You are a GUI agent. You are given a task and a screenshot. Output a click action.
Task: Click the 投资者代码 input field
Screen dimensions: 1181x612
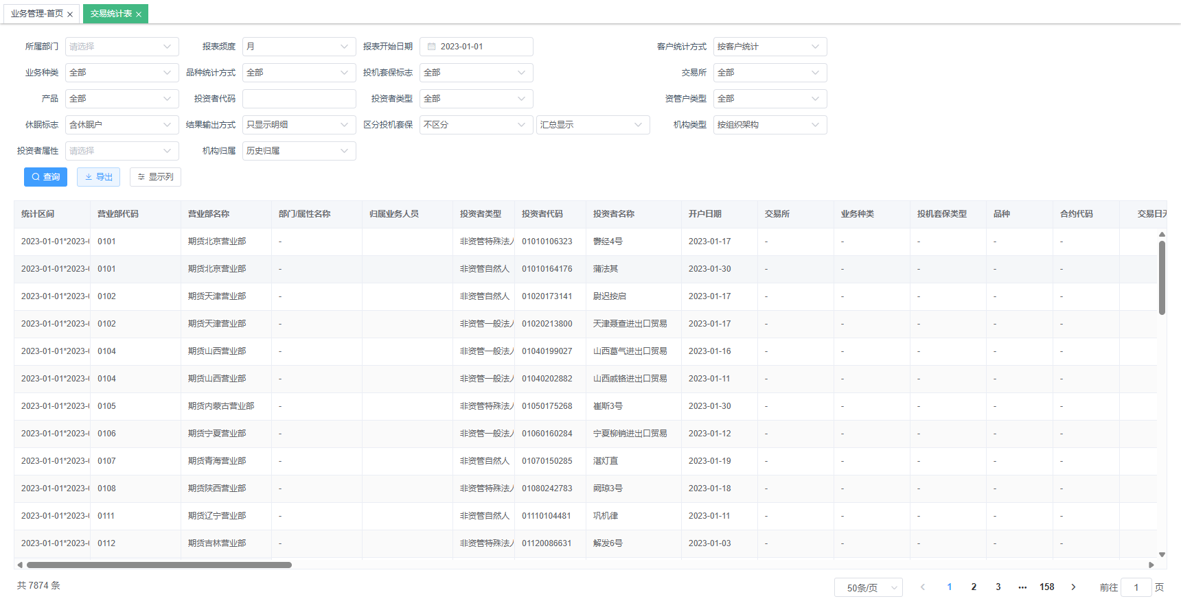click(299, 99)
